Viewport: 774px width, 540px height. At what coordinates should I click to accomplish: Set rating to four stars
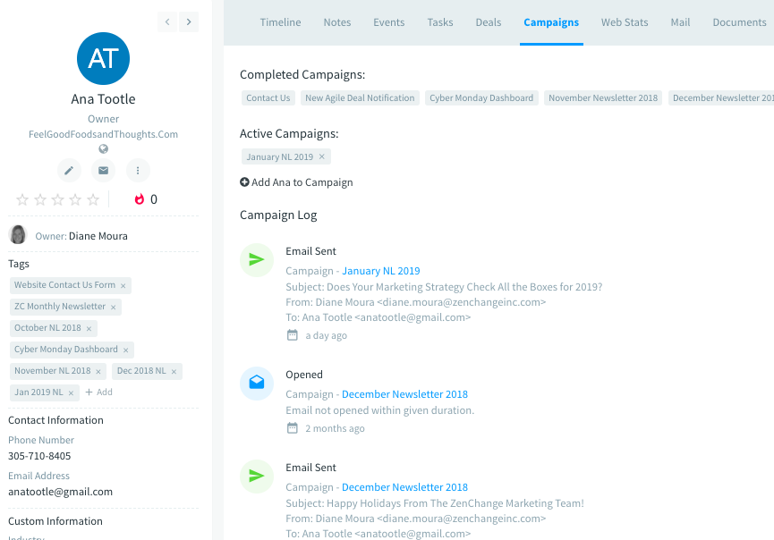[75, 199]
